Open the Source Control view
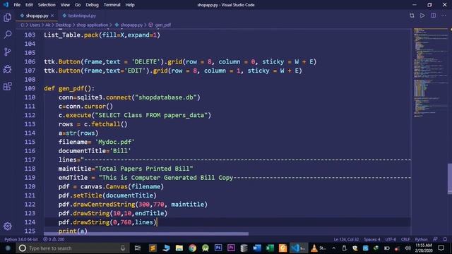 pos(8,52)
